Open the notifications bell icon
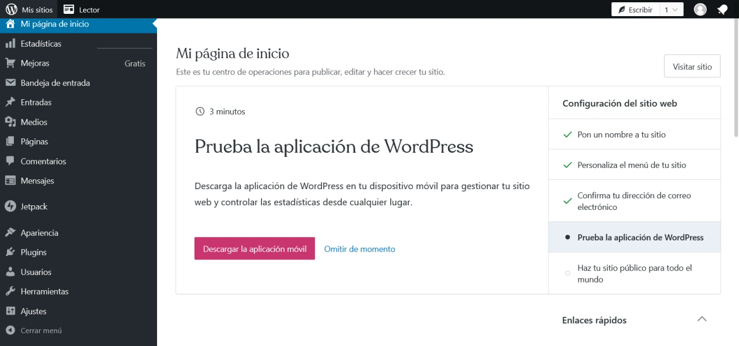The width and height of the screenshot is (739, 346). [x=722, y=9]
